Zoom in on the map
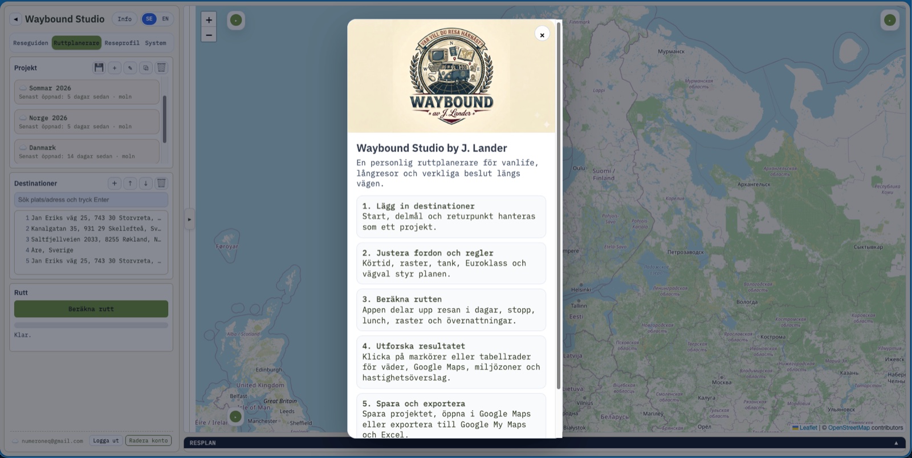The width and height of the screenshot is (912, 458). coord(209,20)
